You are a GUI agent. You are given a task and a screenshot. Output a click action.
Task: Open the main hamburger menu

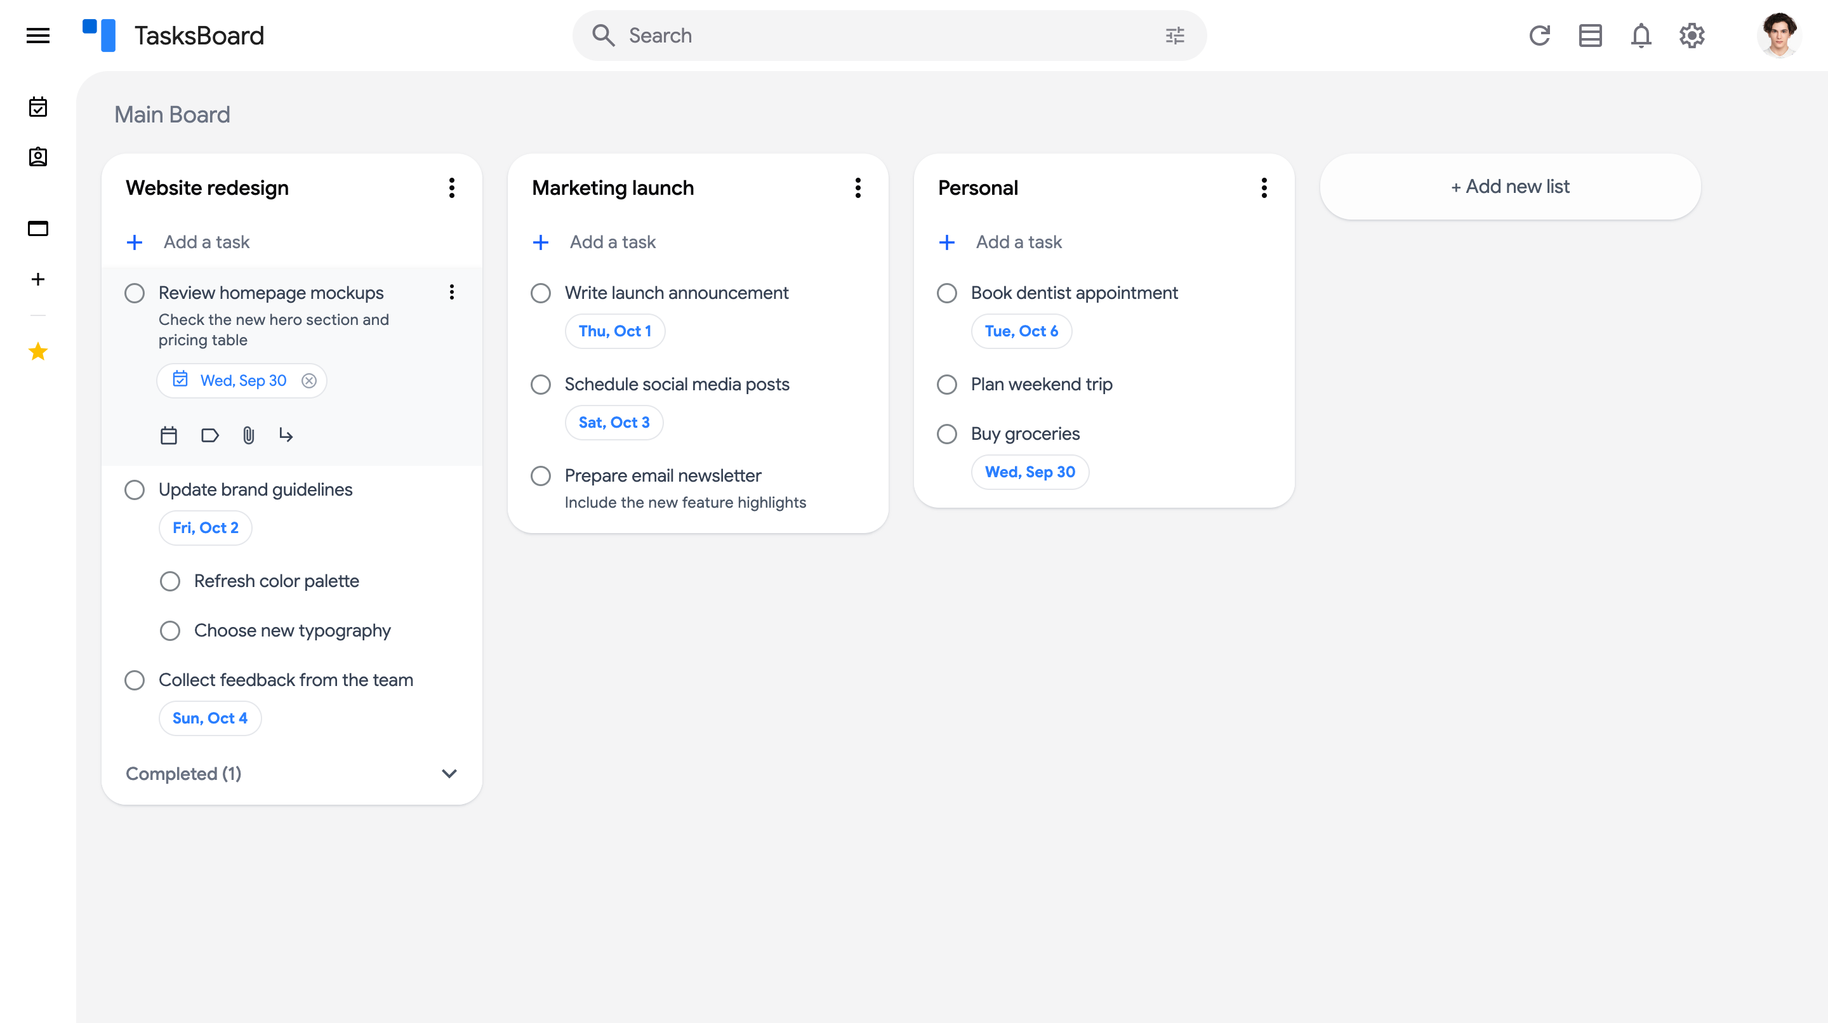click(38, 36)
